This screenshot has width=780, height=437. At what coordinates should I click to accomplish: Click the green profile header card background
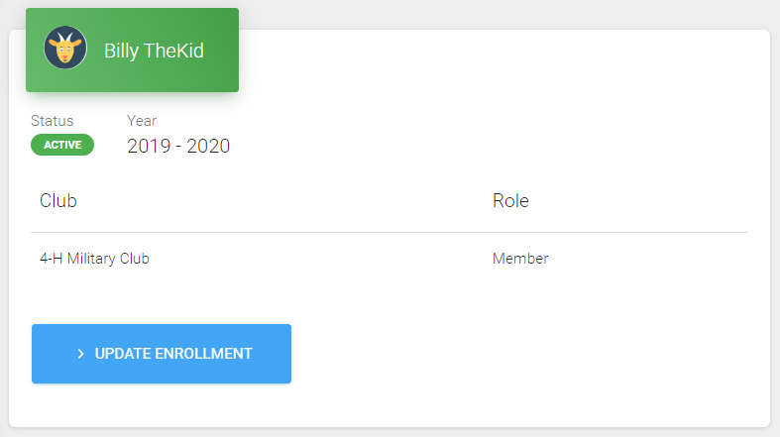(133, 50)
